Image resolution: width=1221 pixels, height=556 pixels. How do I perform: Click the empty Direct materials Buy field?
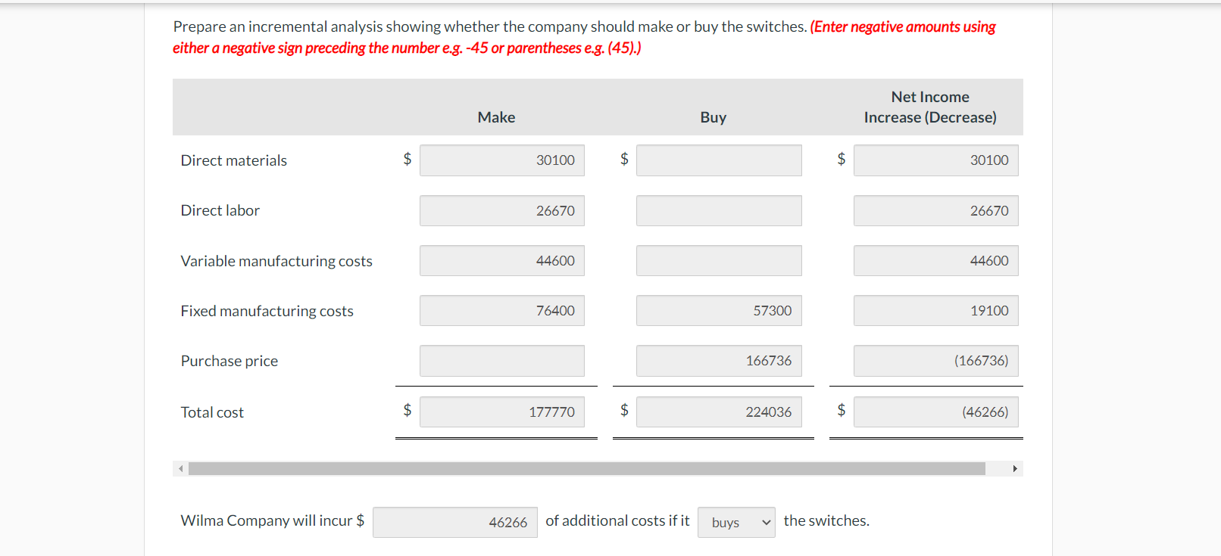click(718, 160)
